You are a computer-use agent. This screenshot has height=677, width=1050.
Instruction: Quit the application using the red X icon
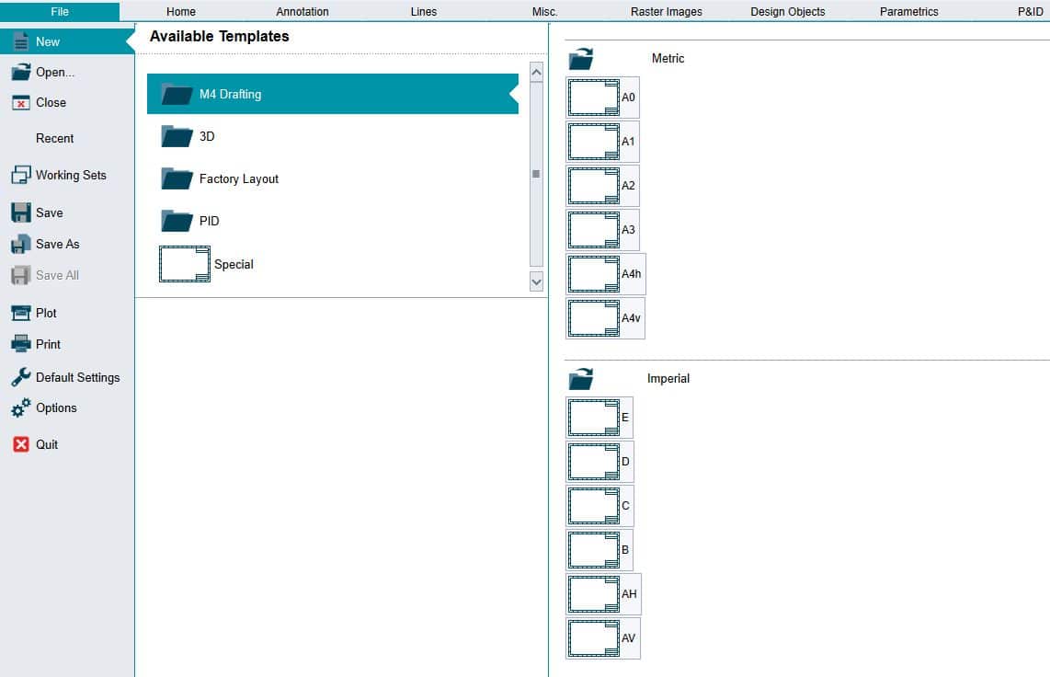(20, 444)
